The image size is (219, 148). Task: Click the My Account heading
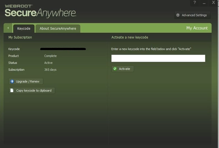[x=197, y=28]
